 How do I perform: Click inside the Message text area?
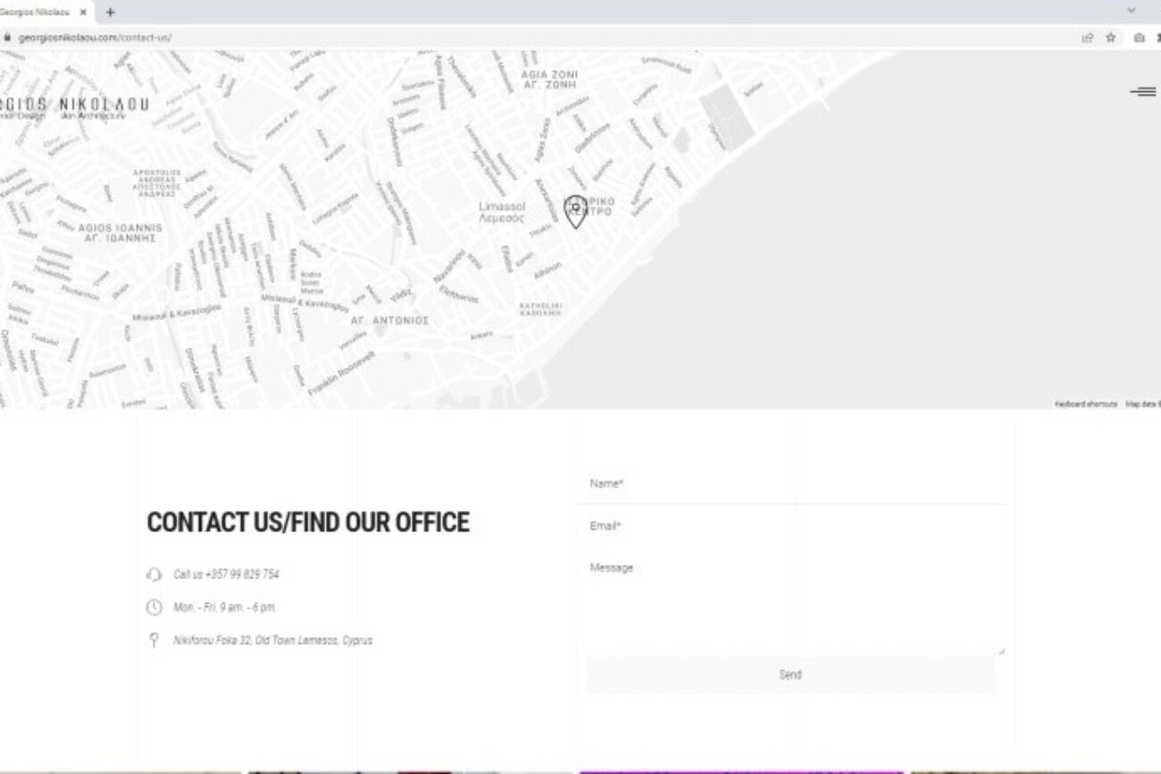795,605
